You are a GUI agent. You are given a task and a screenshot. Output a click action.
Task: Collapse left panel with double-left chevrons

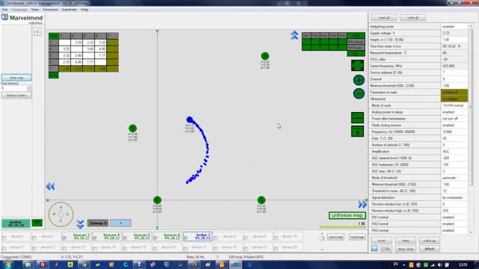click(50, 186)
